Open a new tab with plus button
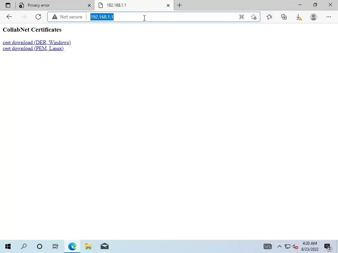Image resolution: width=338 pixels, height=253 pixels. click(179, 5)
